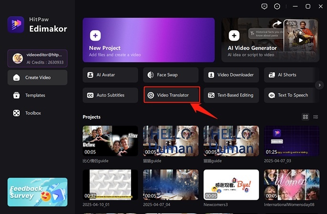Open the Toolbox menu item
The height and width of the screenshot is (214, 327).
pyautogui.click(x=38, y=113)
